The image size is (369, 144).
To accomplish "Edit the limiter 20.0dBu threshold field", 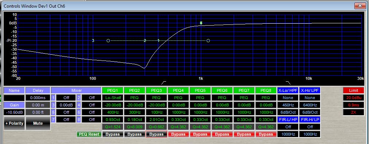I will click(353, 98).
